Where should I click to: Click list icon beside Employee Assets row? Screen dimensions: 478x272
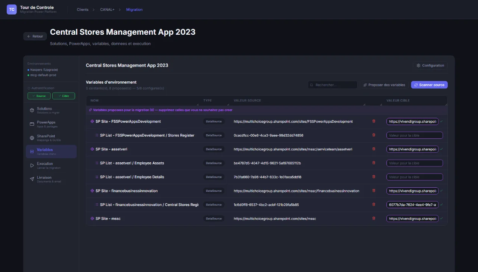click(x=97, y=163)
